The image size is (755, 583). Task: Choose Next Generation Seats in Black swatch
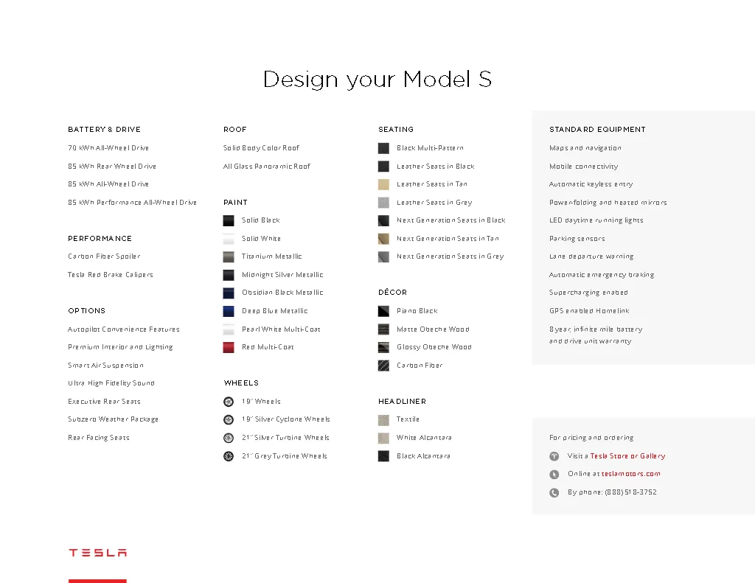[383, 220]
